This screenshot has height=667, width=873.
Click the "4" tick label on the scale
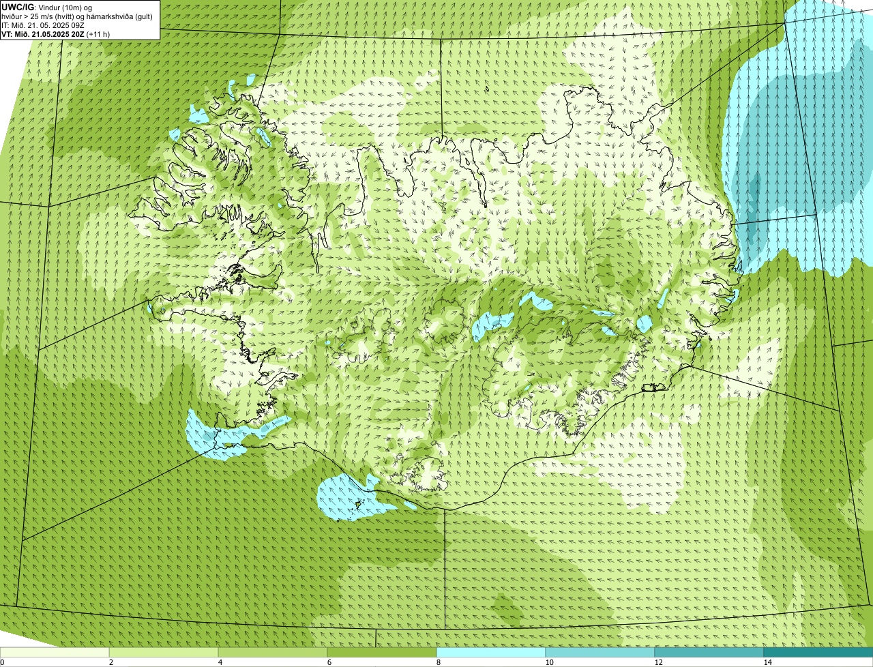click(x=220, y=662)
